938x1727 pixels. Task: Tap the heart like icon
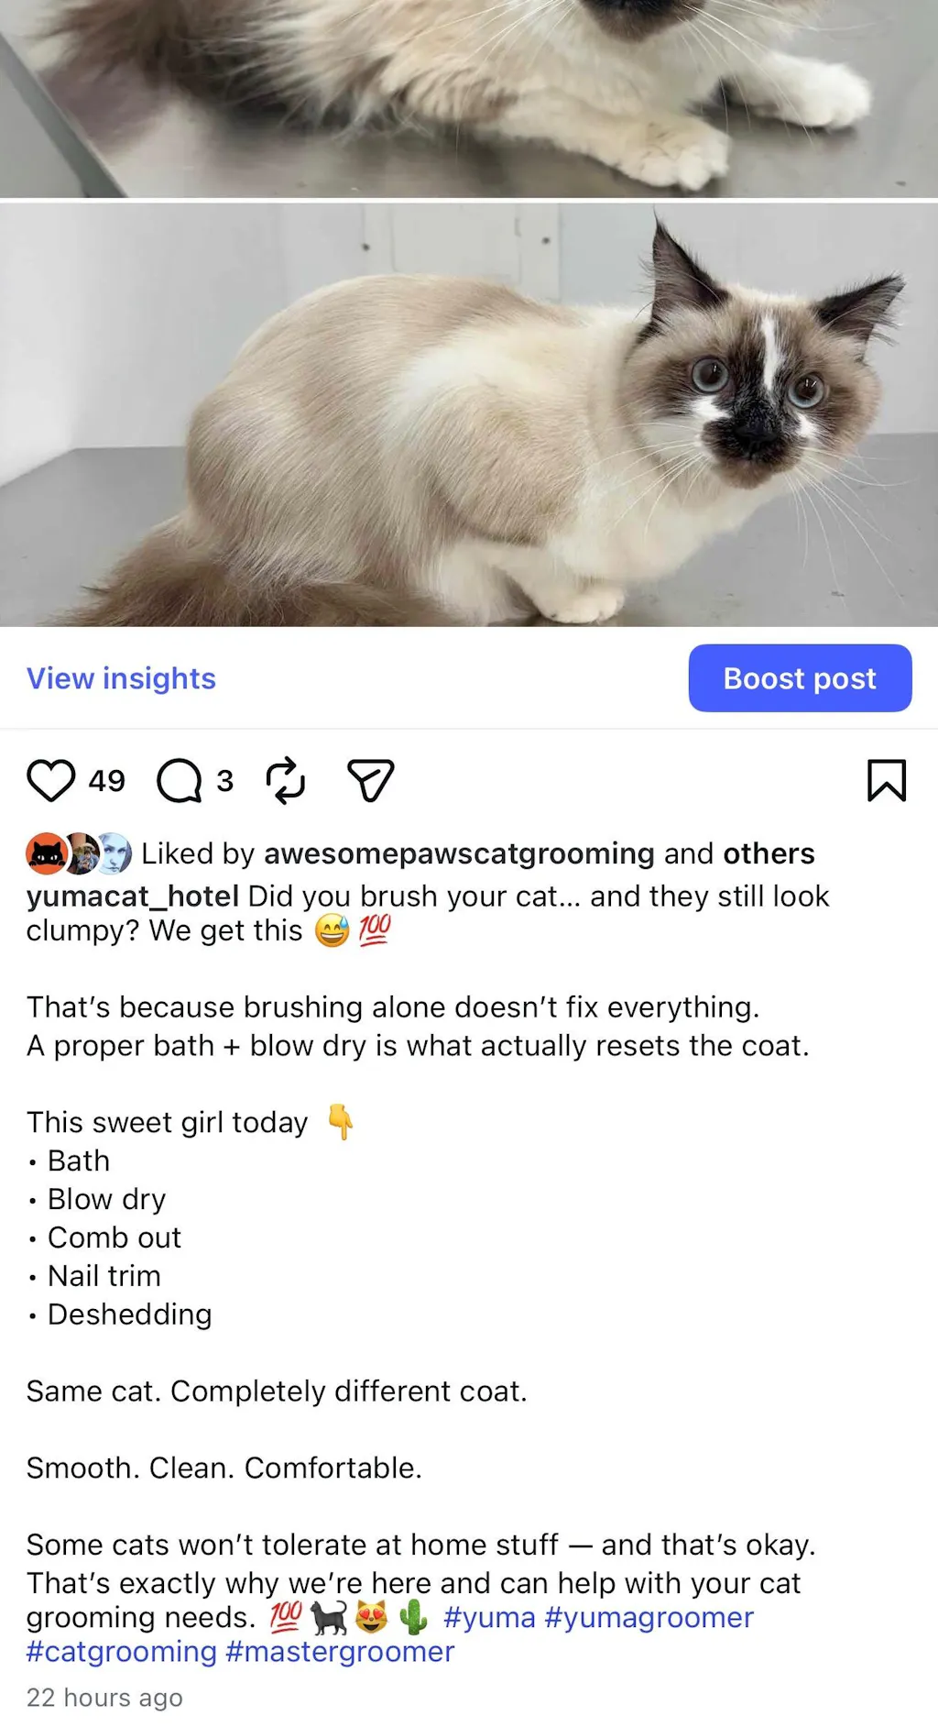50,781
